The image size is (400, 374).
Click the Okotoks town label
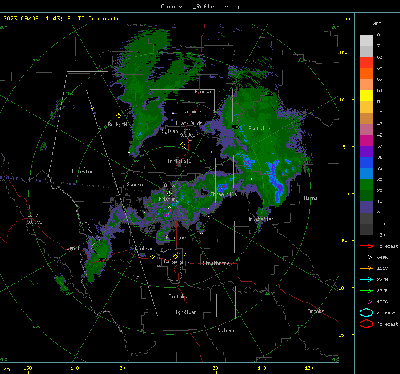178,297
